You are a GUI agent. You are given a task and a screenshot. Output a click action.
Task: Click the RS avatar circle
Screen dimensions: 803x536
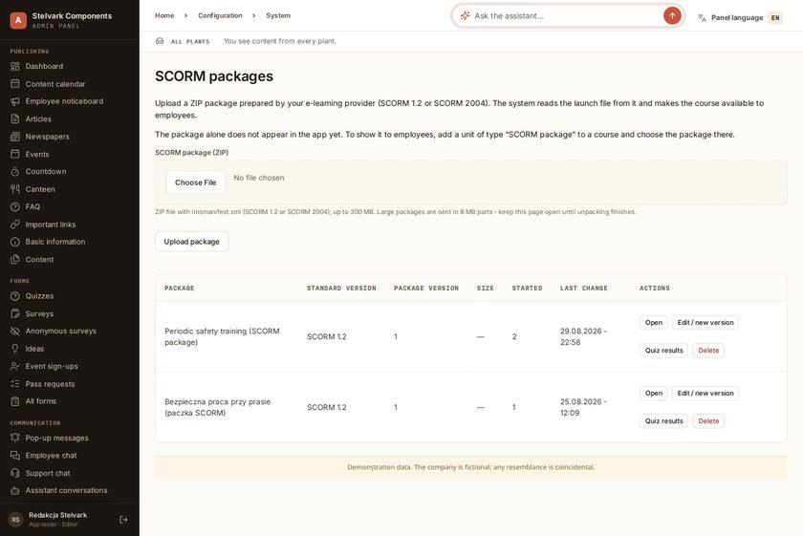tap(16, 520)
